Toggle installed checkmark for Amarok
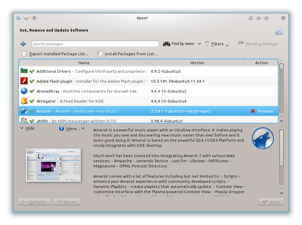Image resolution: width=302 pixels, height=225 pixels. tap(32, 111)
